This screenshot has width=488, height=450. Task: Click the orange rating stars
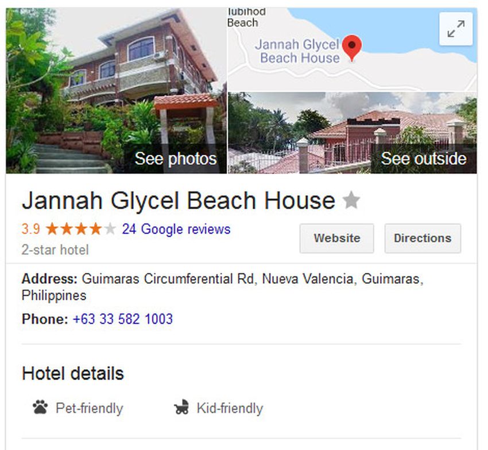pyautogui.click(x=81, y=229)
